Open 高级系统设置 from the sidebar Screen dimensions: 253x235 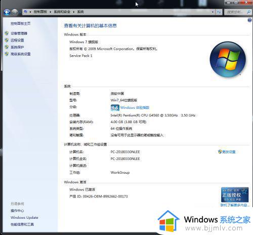[x=21, y=54]
